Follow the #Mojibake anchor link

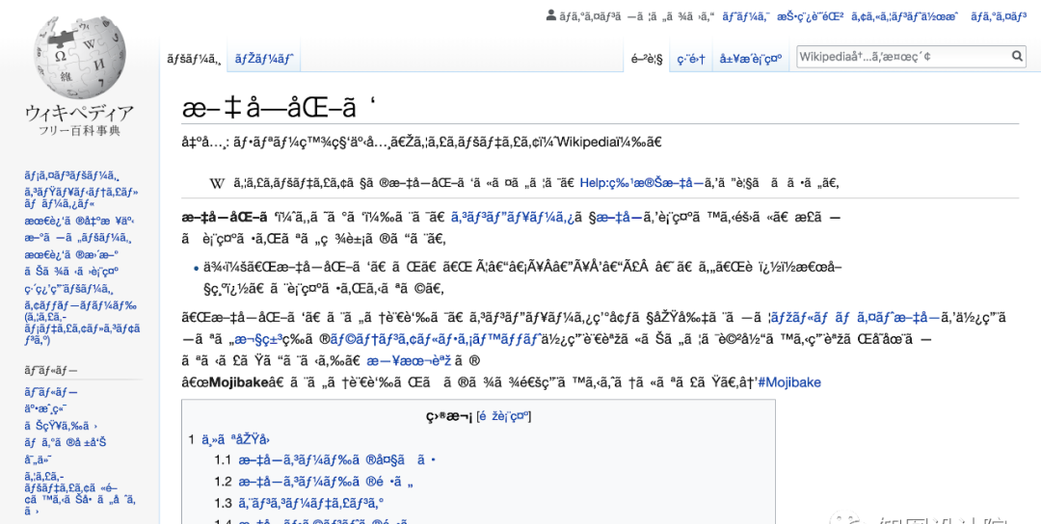[x=788, y=382]
